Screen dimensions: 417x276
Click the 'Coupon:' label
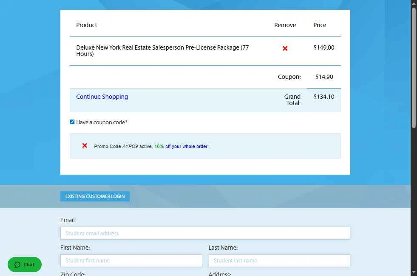pos(289,77)
